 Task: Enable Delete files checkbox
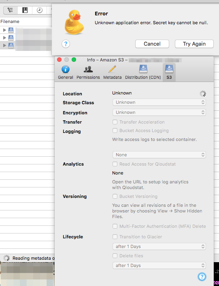click(x=115, y=256)
